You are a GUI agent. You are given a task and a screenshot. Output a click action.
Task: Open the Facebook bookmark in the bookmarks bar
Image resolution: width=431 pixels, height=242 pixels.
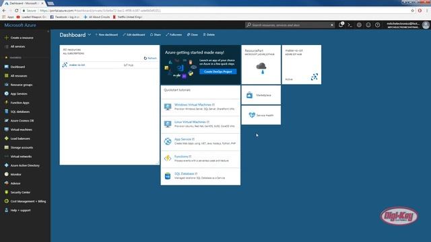coord(65,17)
